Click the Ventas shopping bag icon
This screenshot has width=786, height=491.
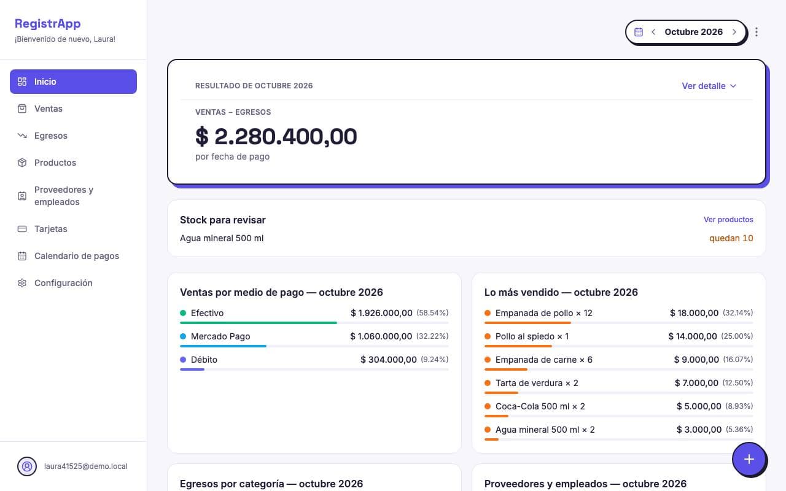click(22, 109)
